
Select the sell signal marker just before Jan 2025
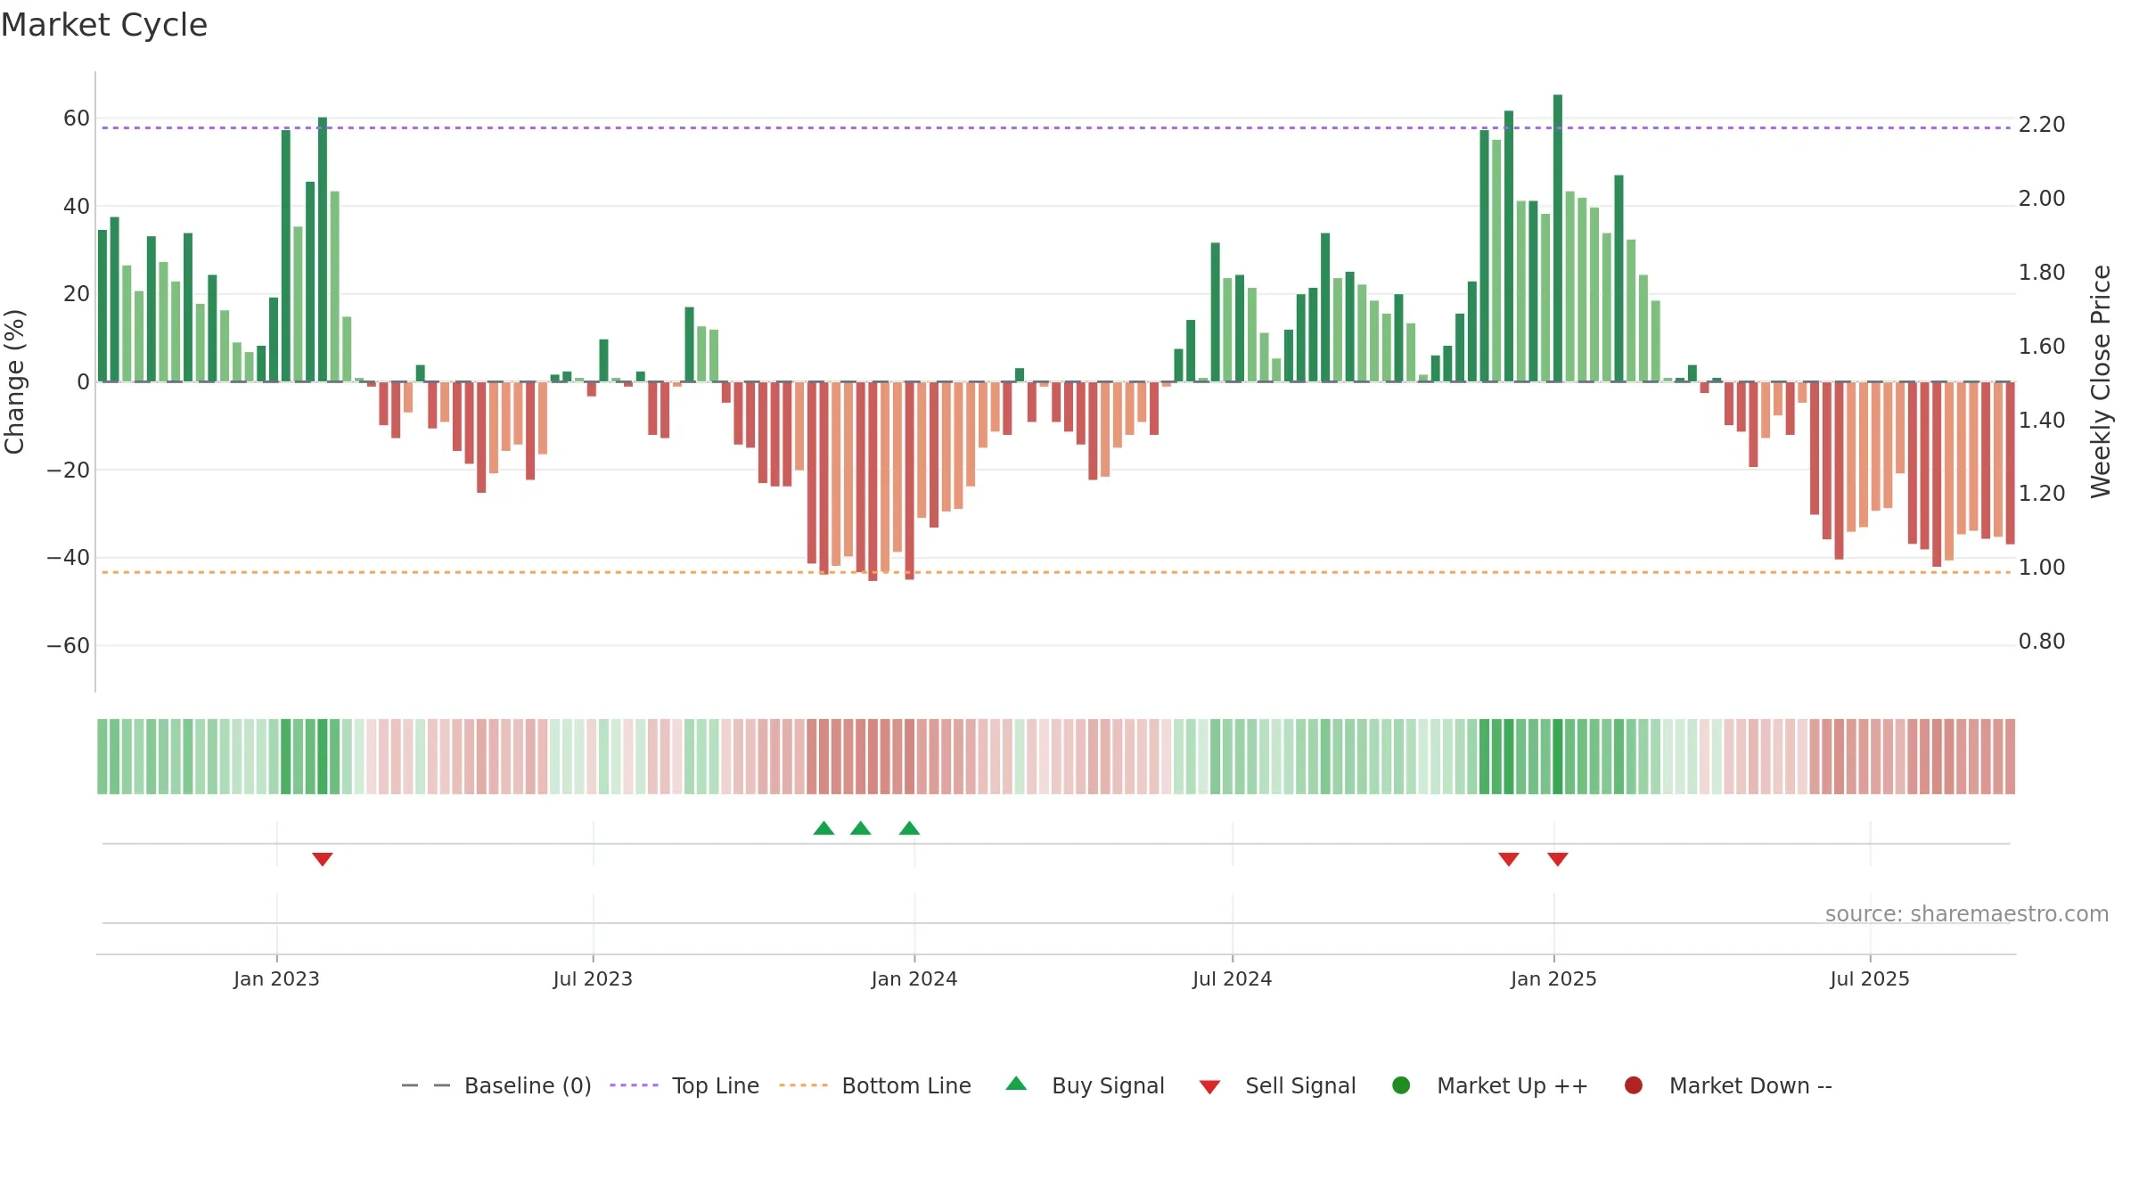pyautogui.click(x=1509, y=859)
